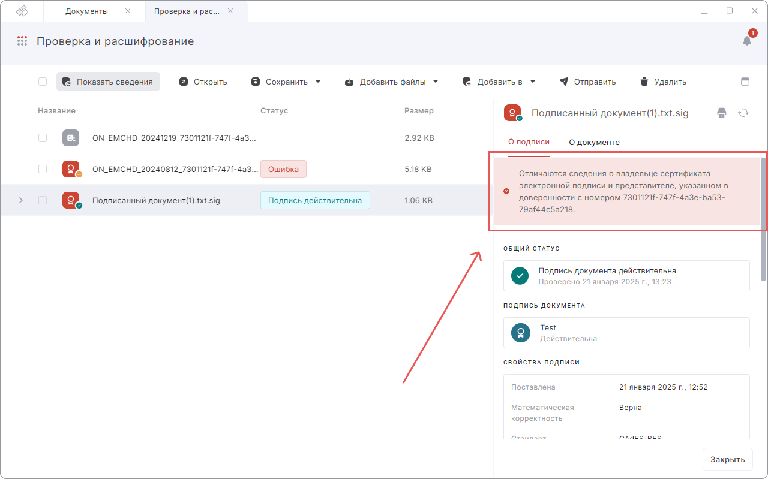Close the Проверка и расшифрование tab
The height and width of the screenshot is (479, 768).
(x=231, y=11)
